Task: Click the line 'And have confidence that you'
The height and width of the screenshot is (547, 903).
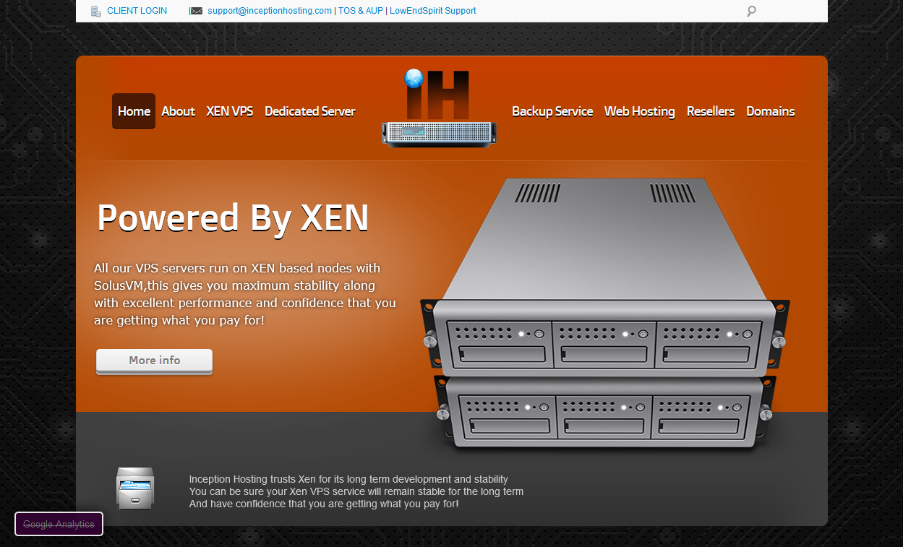Action: [x=324, y=504]
